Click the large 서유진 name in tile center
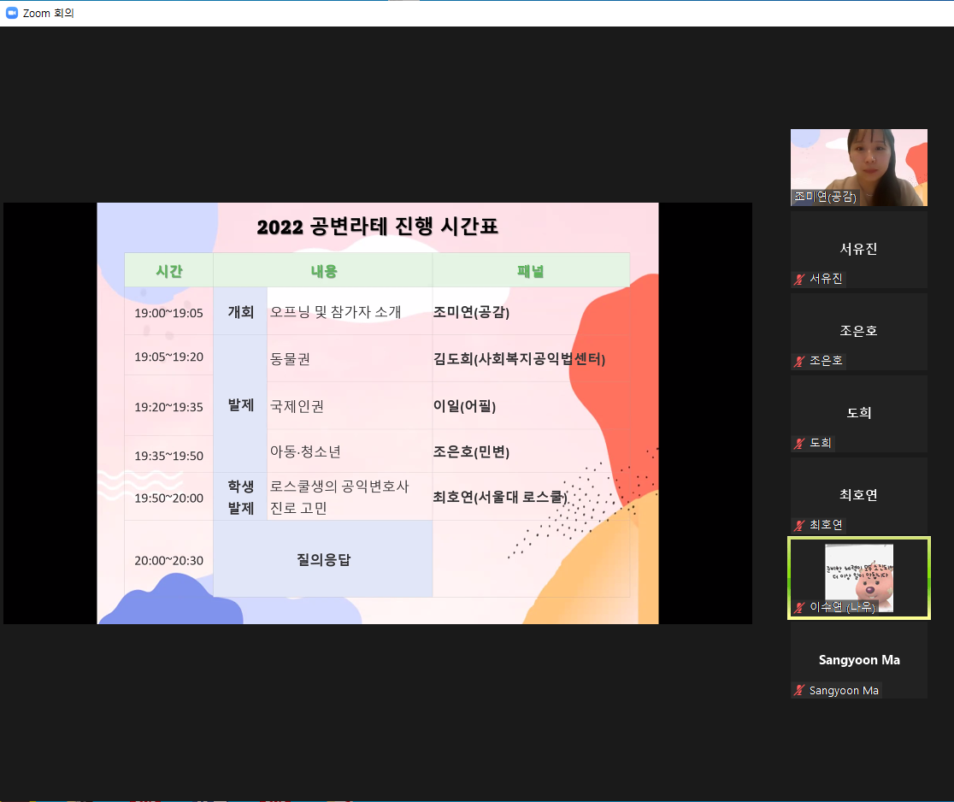This screenshot has width=954, height=802. [x=858, y=250]
